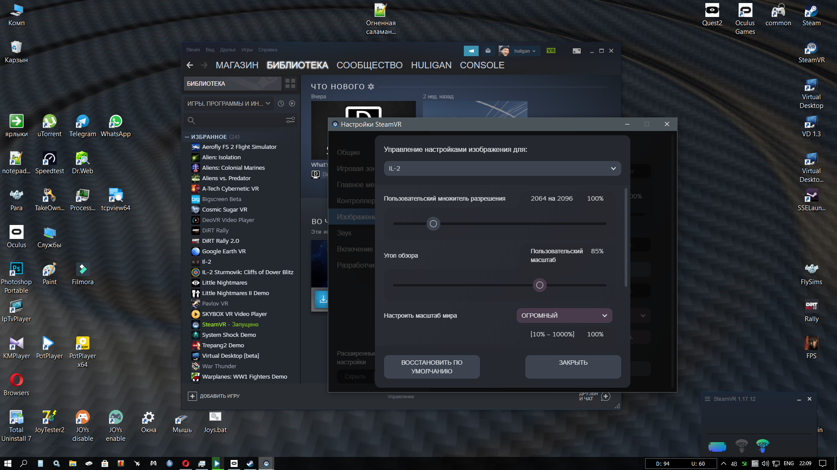Screen dimensions: 837x470
Task: Click ВОССТАНОВИТЬ ПО УМОЛЧАНИЮ button
Action: 432,367
